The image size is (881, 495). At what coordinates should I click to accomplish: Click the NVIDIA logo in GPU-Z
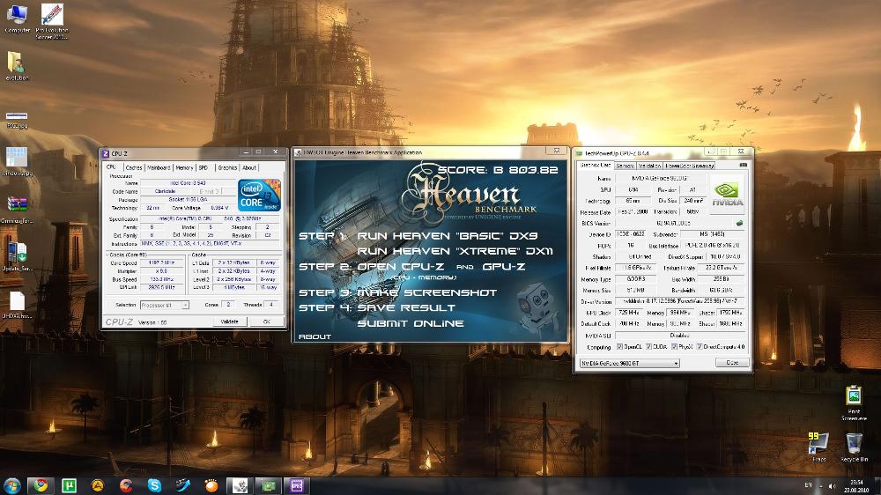tap(728, 194)
